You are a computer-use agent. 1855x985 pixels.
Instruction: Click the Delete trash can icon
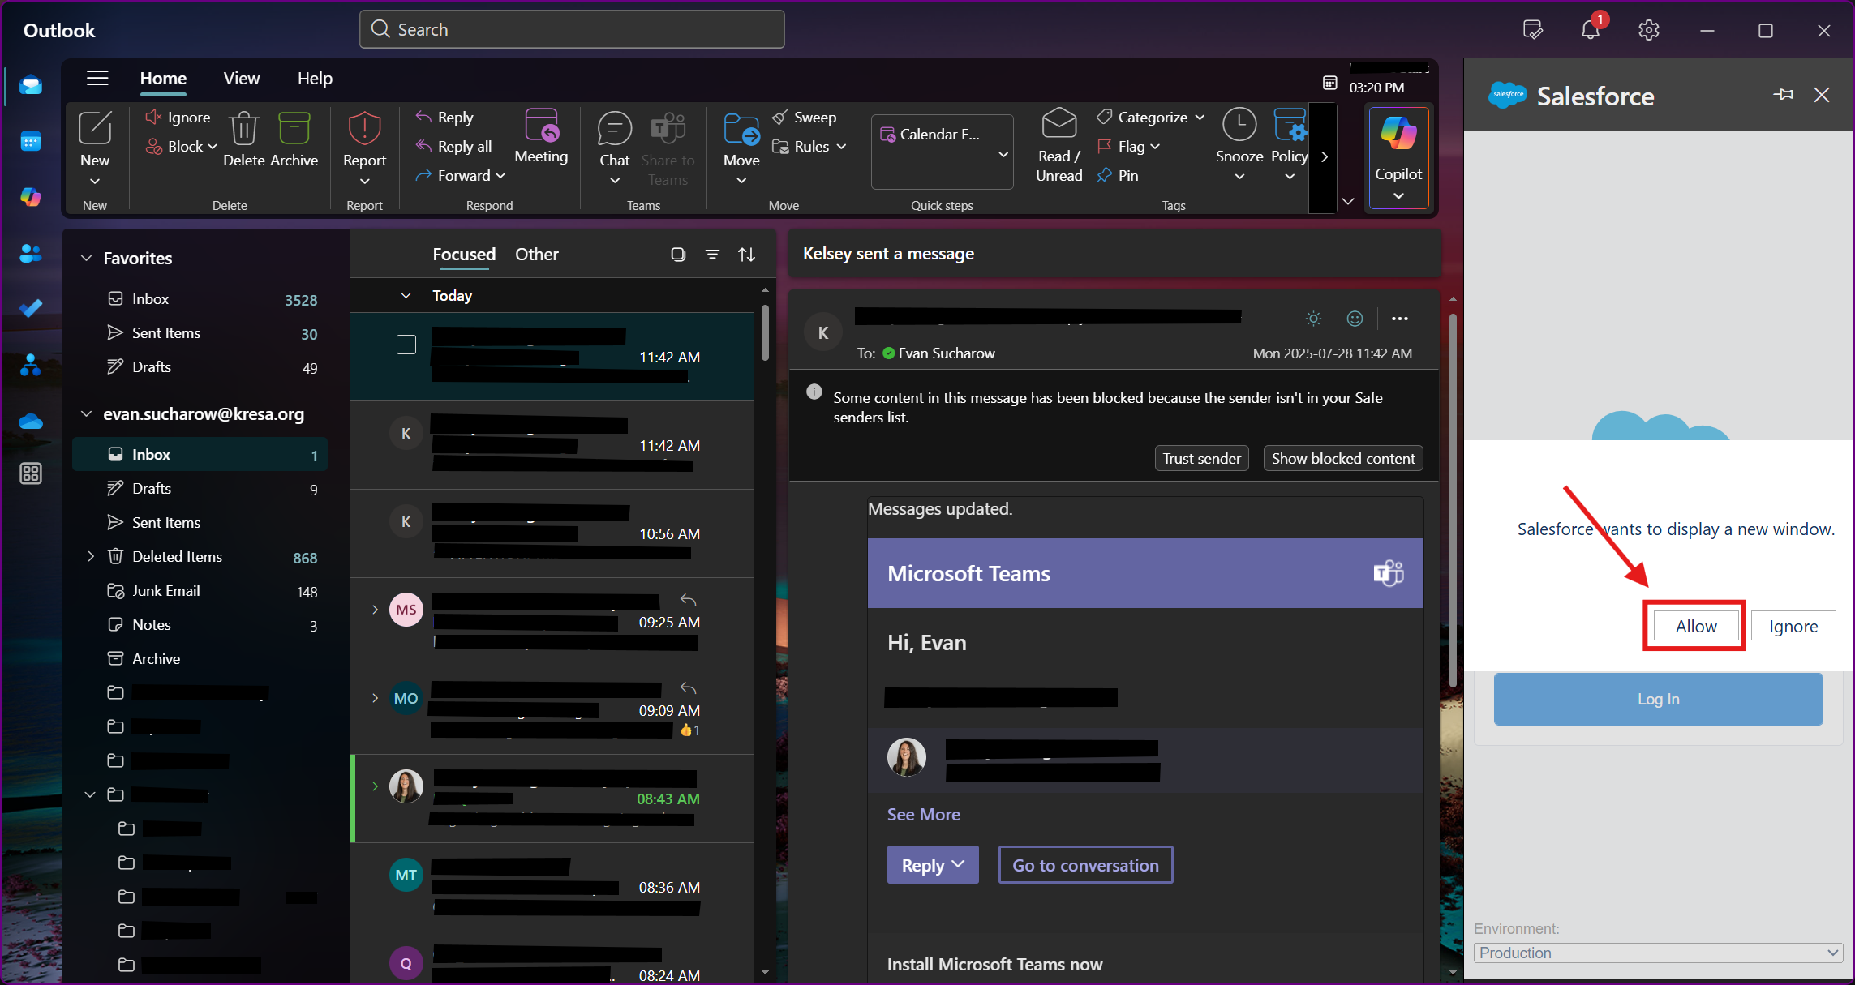coord(243,128)
